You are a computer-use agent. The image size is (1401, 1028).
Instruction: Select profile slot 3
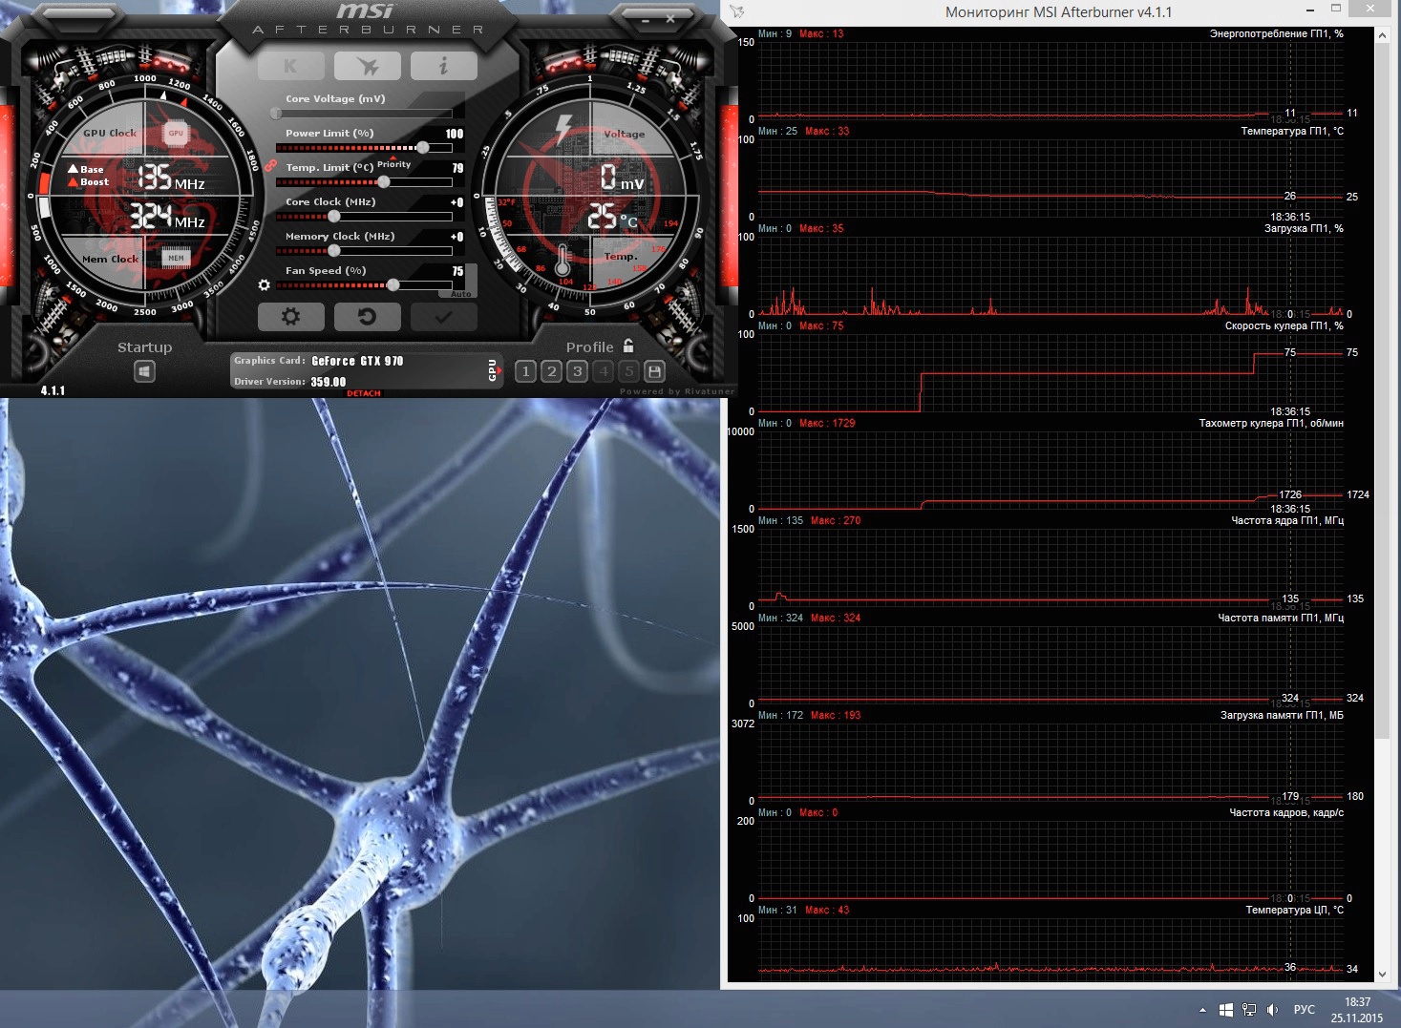click(577, 371)
